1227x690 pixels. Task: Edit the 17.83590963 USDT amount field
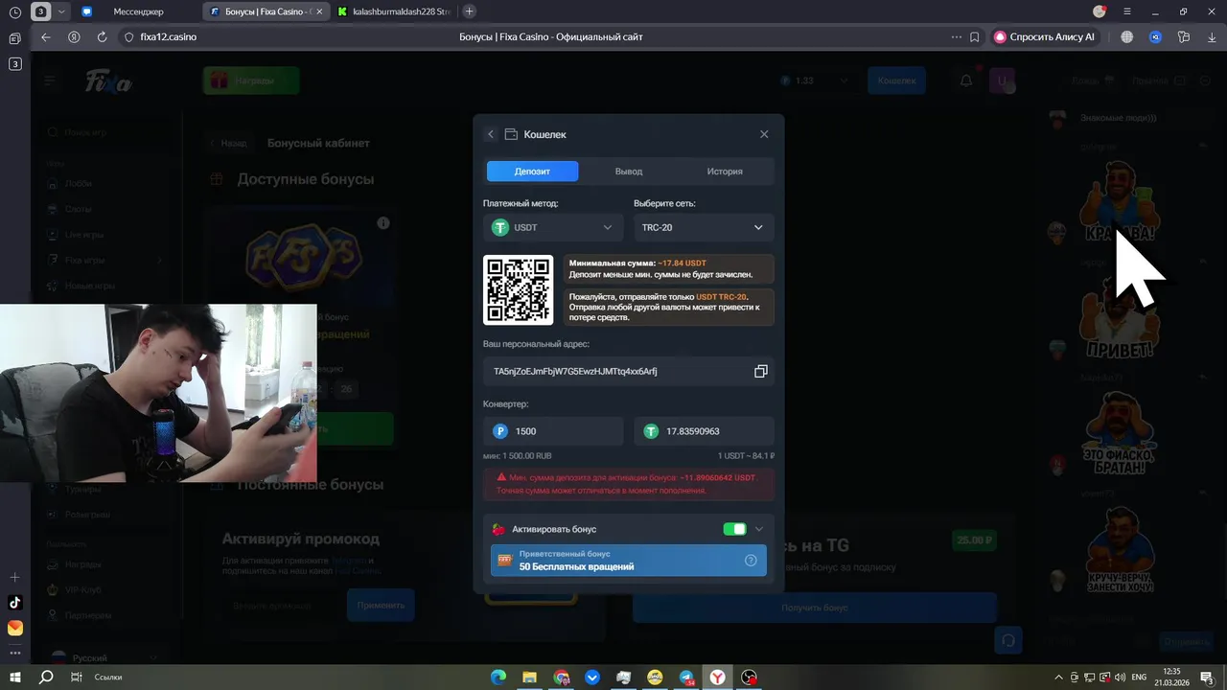pos(704,431)
